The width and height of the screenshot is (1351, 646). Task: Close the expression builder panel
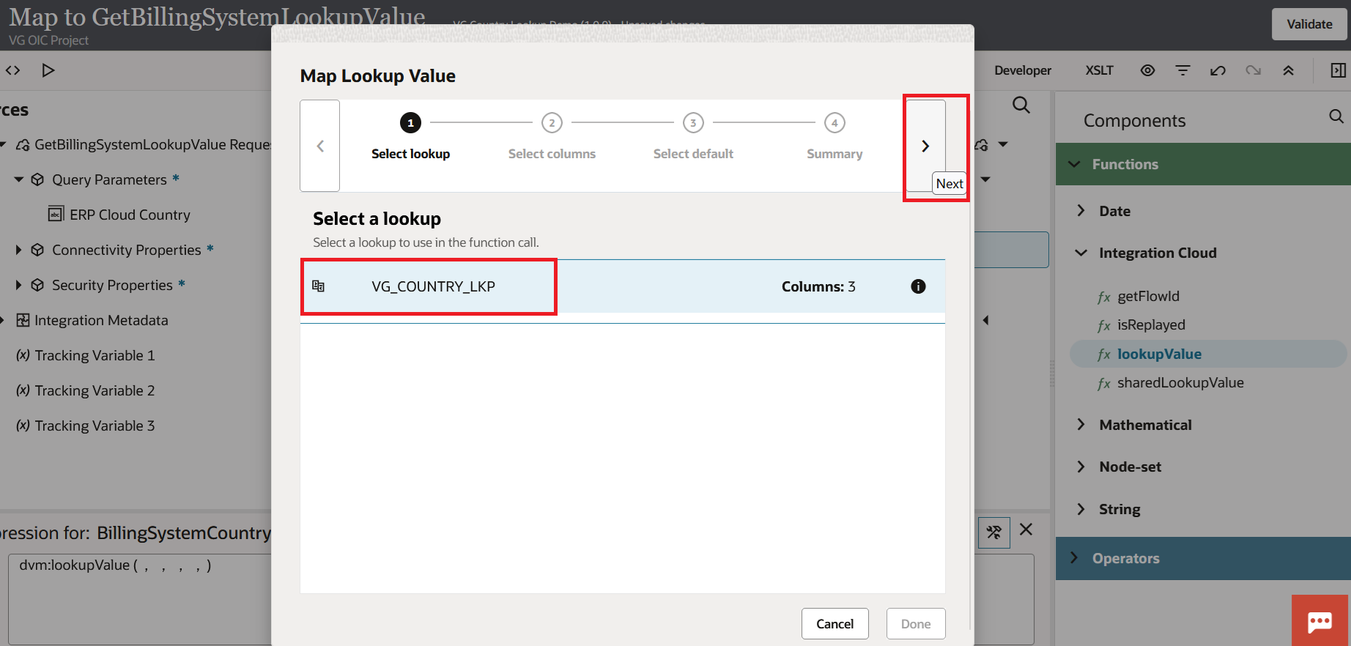click(x=1026, y=530)
